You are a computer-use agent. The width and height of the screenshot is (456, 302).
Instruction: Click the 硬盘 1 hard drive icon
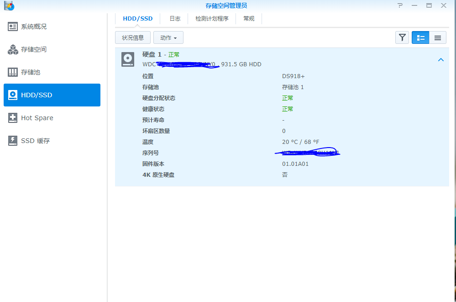[128, 59]
